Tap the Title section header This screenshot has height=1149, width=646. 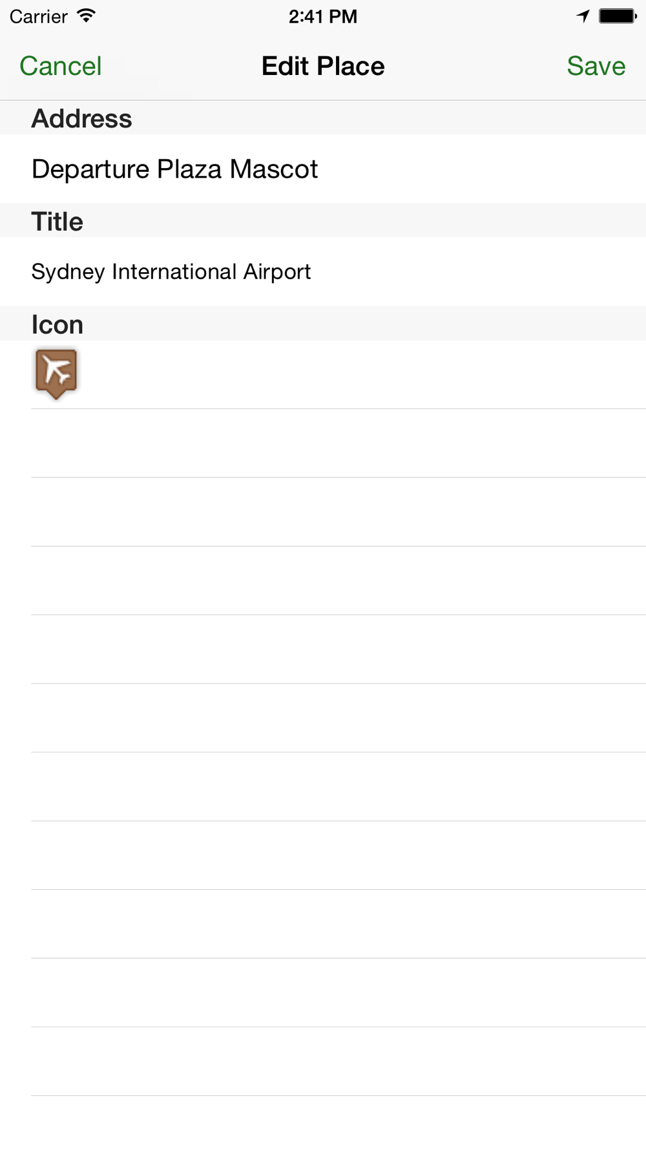tap(57, 222)
